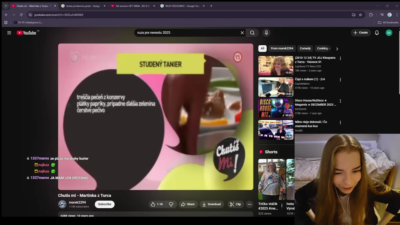Open the 01-01 Inštalujeme Li bookmark
400x225 pixels.
tap(28, 22)
